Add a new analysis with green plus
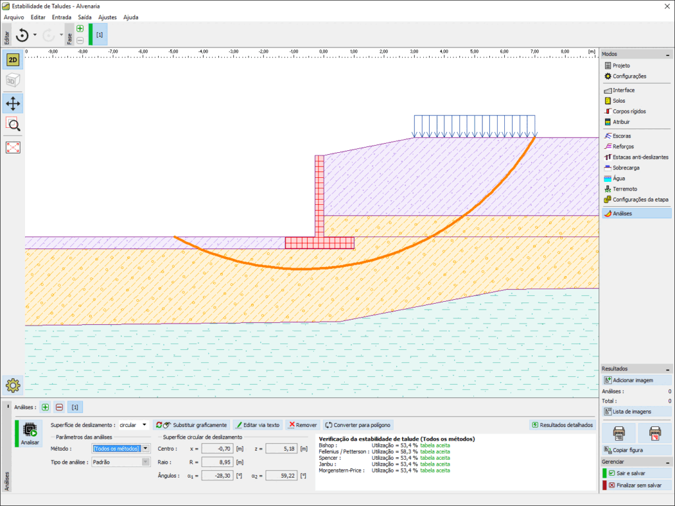Viewport: 675px width, 506px height. point(45,408)
